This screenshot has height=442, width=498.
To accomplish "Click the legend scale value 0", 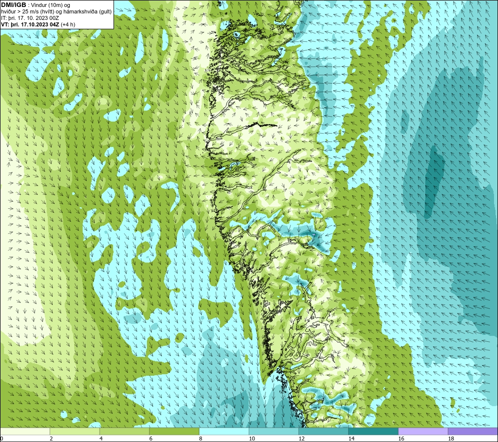I will (x=2, y=439).
